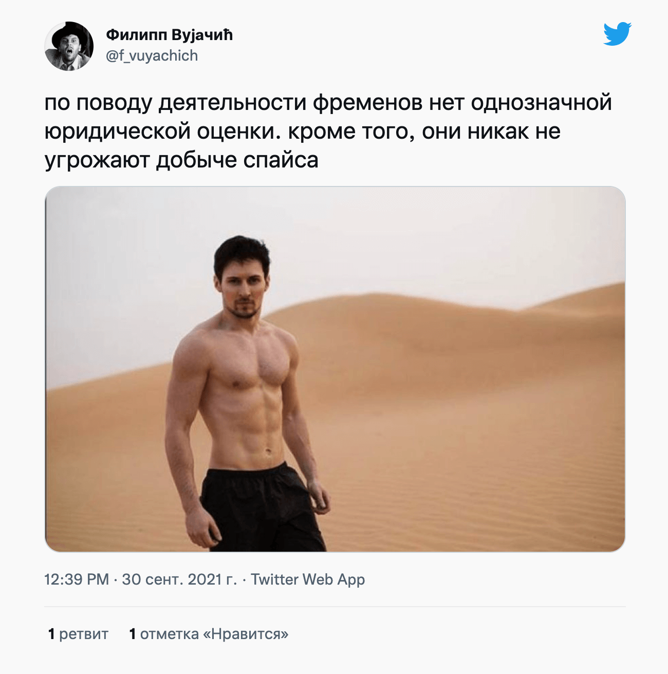Click the black shorts in the photo

(262, 506)
